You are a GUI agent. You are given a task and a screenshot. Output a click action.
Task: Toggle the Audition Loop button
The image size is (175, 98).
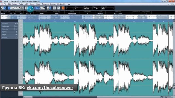pos(30,8)
